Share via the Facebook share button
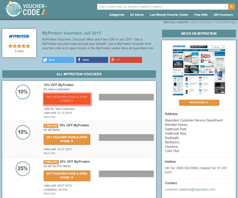The height and width of the screenshot is (198, 238). pyautogui.click(x=92, y=60)
